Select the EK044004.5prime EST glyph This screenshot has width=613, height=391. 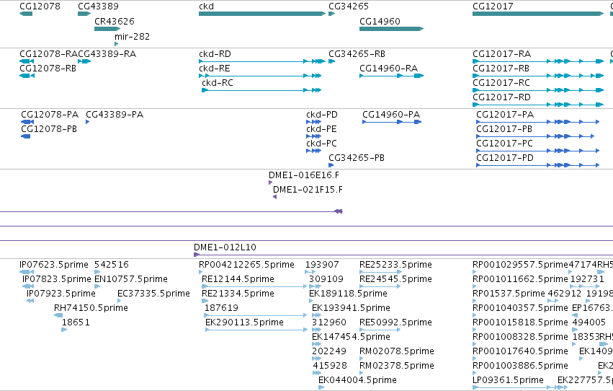coord(321,387)
